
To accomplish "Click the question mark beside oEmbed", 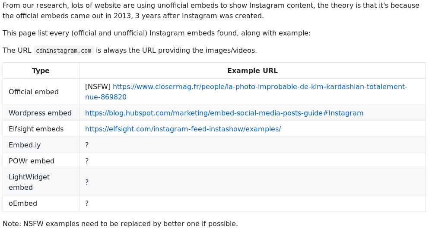I will (x=87, y=204).
